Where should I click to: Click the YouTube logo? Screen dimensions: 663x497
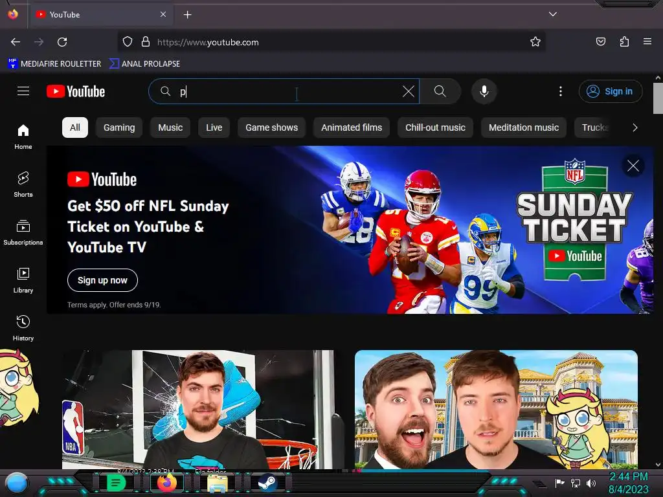pyautogui.click(x=76, y=91)
